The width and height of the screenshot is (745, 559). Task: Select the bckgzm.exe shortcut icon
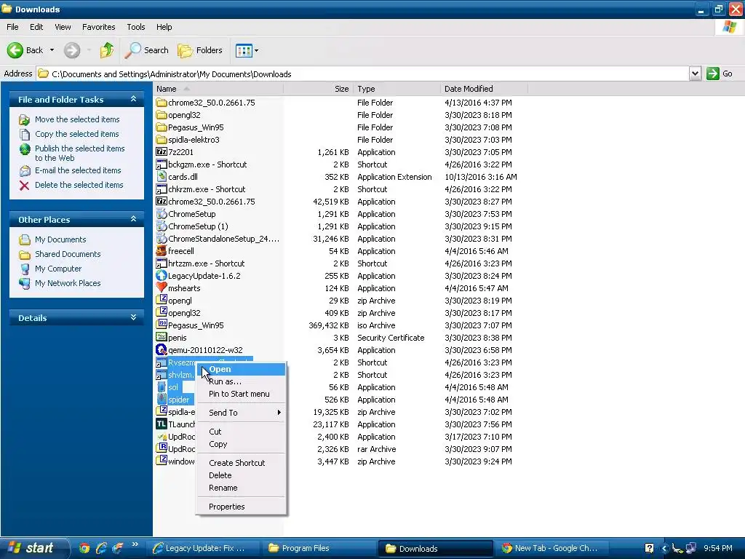tap(162, 164)
